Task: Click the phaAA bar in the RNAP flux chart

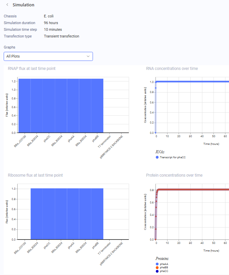Action: pos(73,106)
